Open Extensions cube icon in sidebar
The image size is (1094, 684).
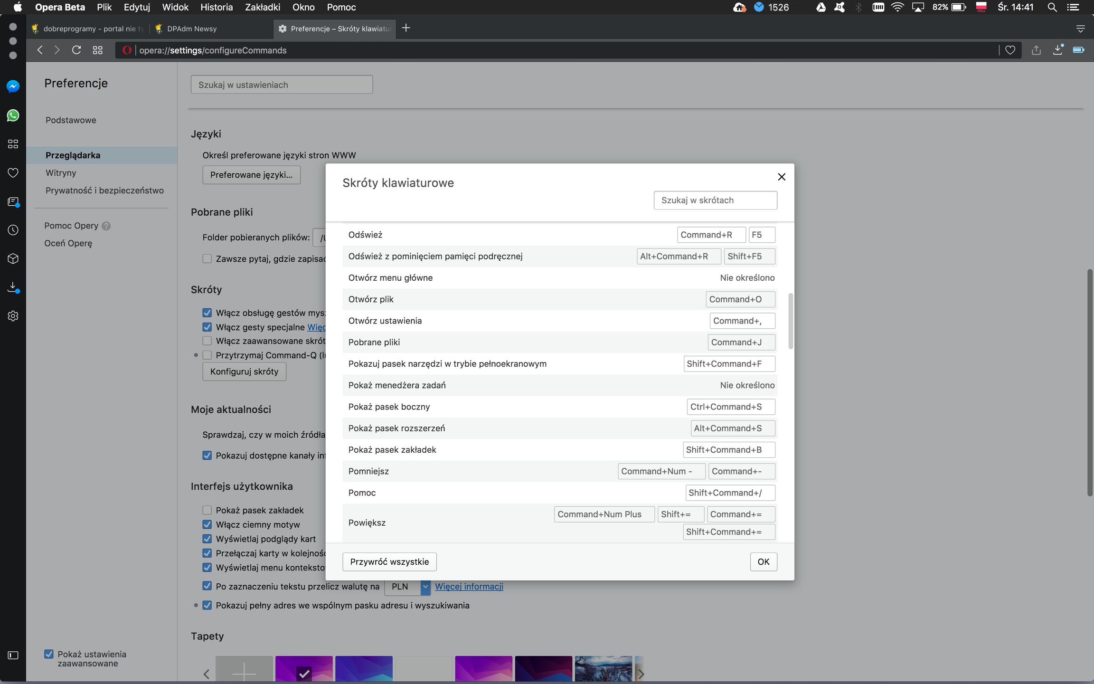click(x=13, y=258)
